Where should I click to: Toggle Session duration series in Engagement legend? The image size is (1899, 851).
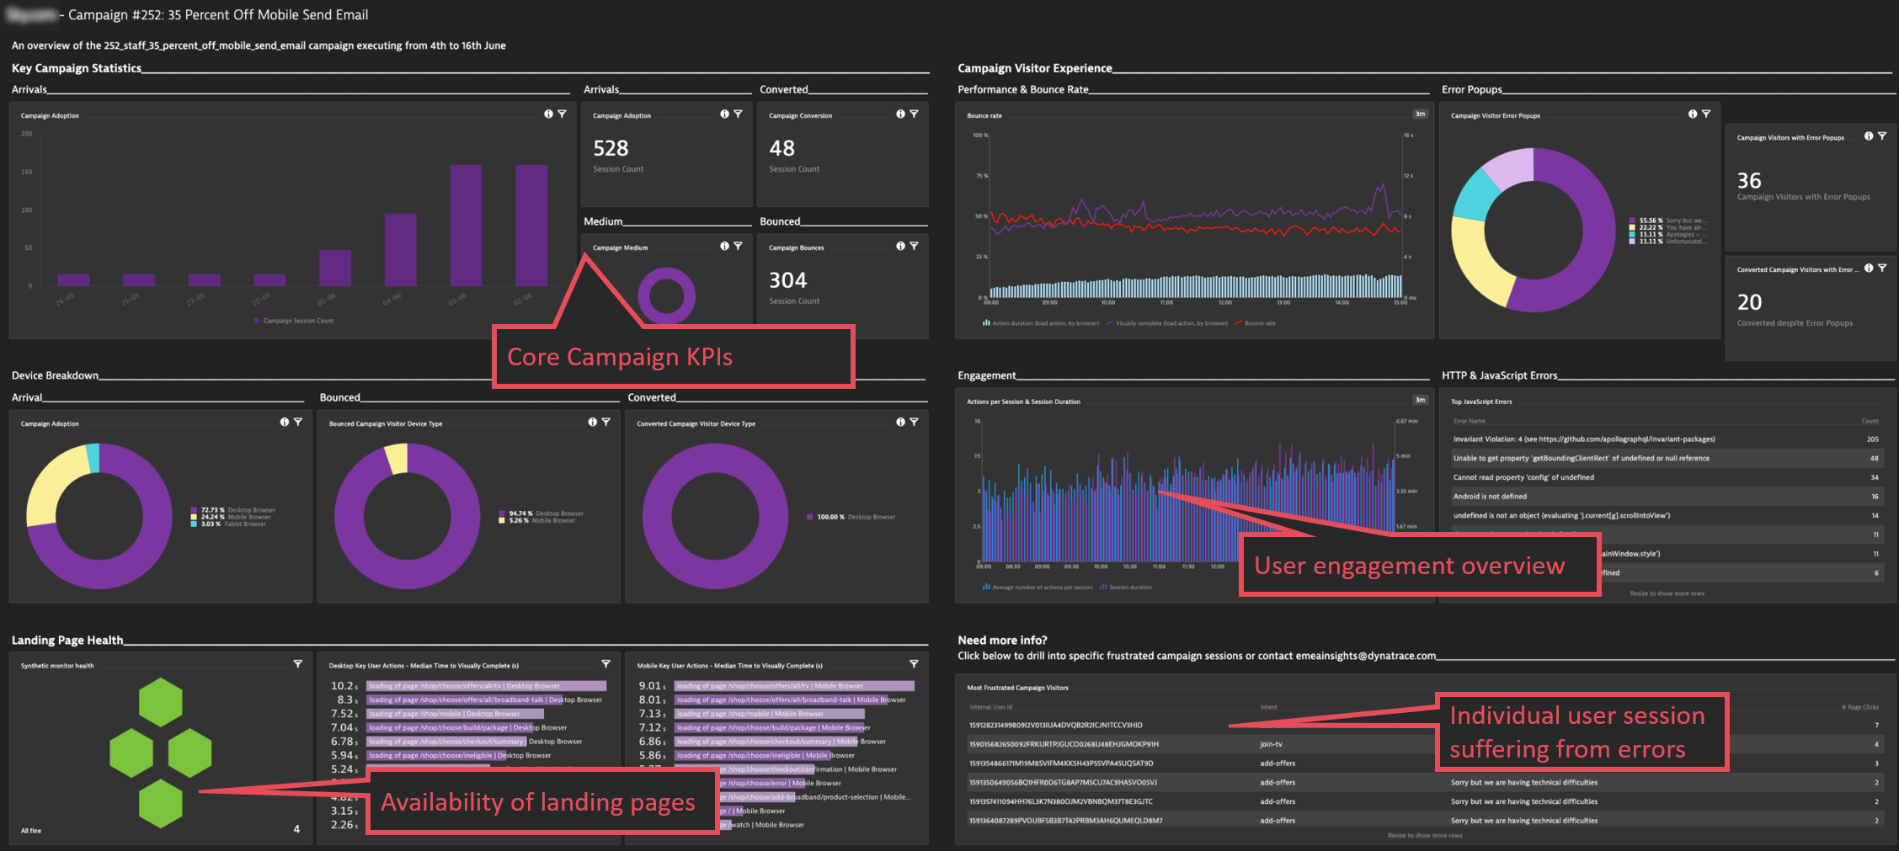(x=1130, y=588)
